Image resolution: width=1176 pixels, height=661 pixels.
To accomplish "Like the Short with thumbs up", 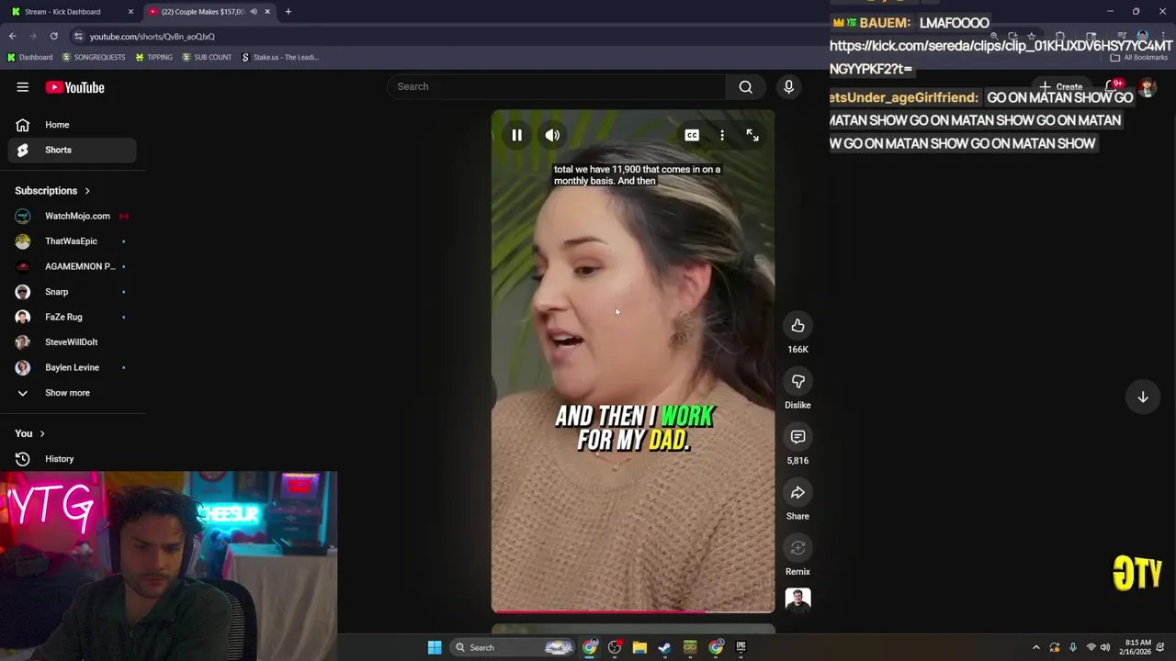I will point(797,326).
